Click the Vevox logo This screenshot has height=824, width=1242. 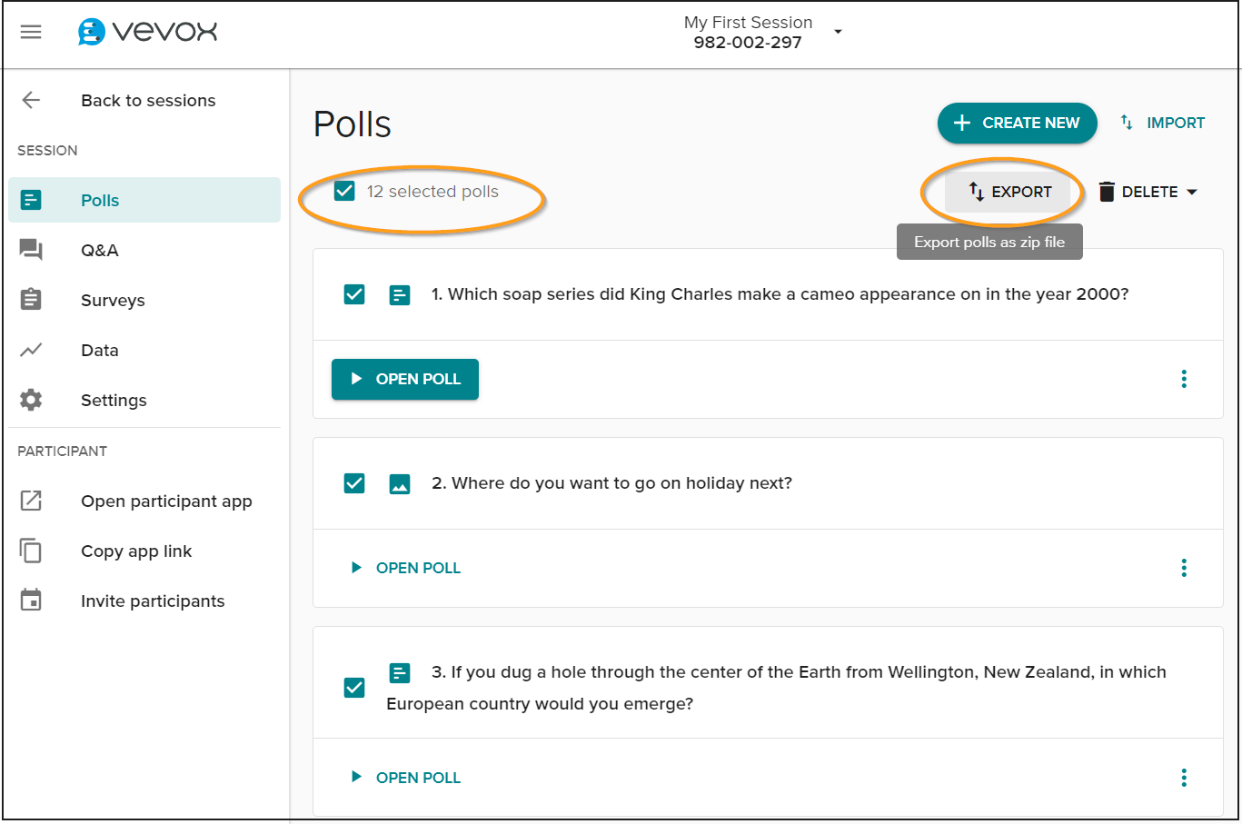click(148, 32)
